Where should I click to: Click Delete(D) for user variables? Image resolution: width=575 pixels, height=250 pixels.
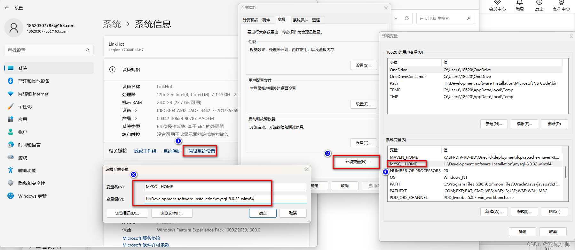click(555, 124)
